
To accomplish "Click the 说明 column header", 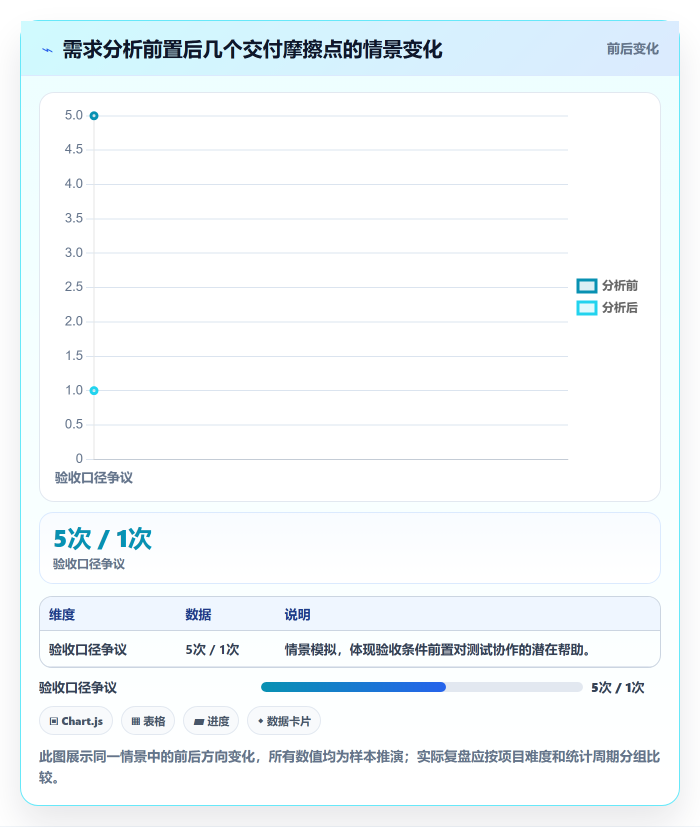I will click(297, 614).
